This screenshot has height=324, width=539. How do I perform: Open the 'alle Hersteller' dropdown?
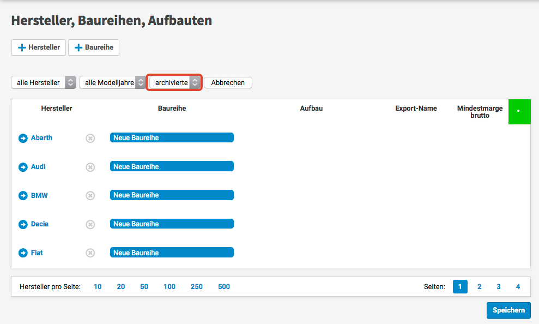click(44, 82)
